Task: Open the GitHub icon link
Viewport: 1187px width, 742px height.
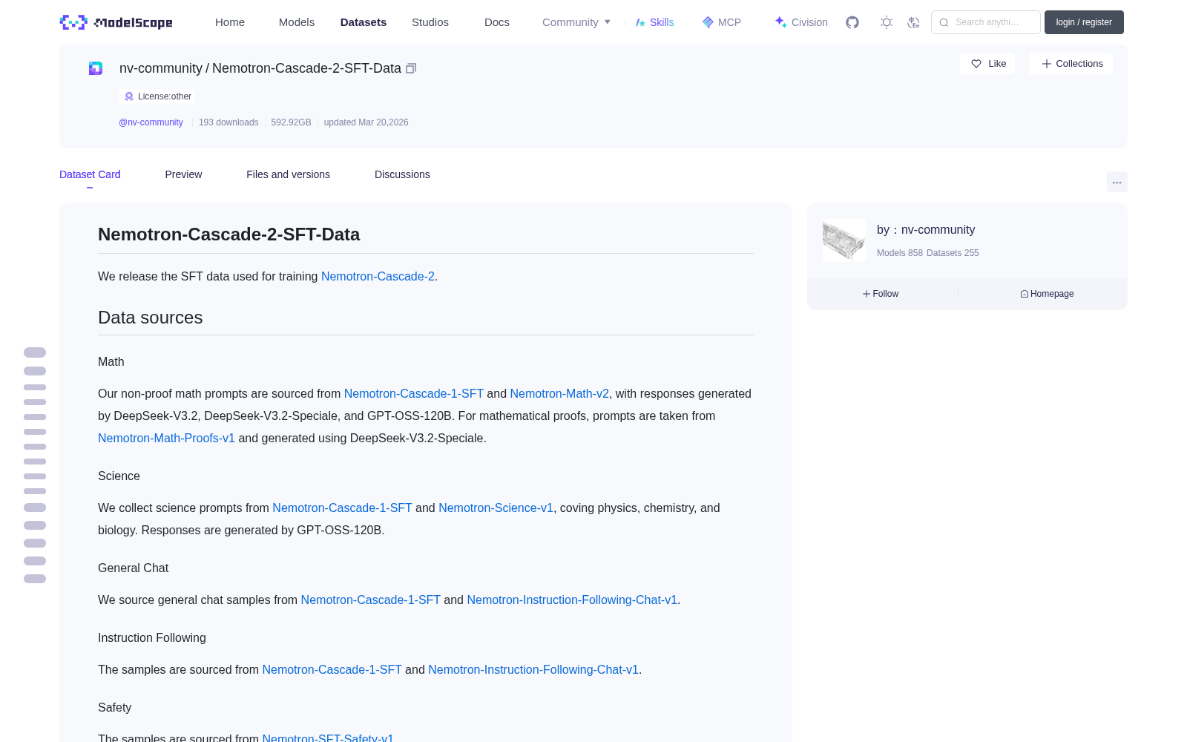Action: 852,22
